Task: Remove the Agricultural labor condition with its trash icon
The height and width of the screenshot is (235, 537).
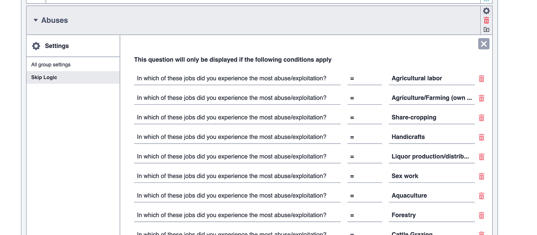Action: 481,78
